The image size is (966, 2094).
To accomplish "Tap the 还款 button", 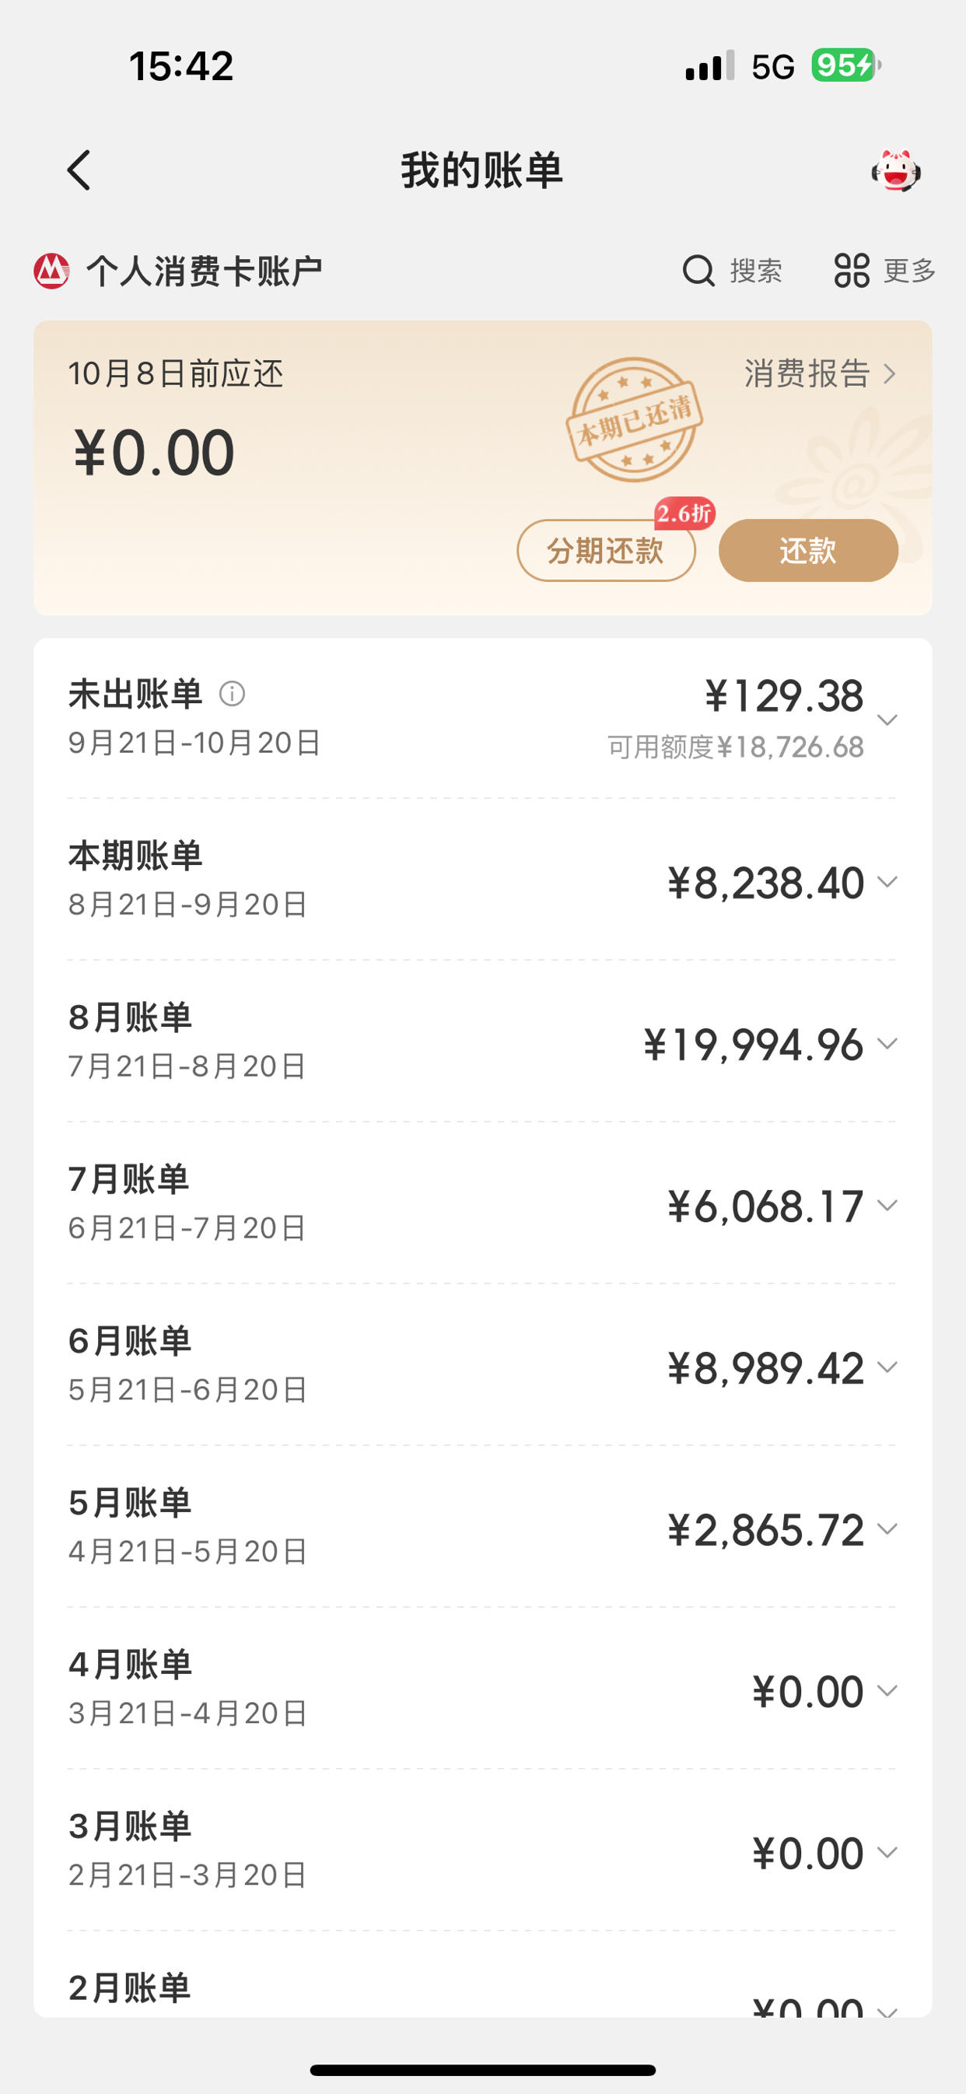I will click(808, 550).
